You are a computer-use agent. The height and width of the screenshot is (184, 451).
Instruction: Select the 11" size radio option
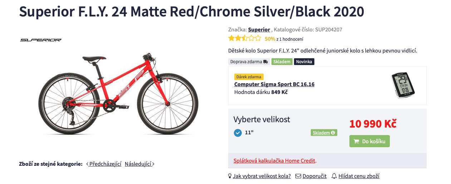point(238,133)
